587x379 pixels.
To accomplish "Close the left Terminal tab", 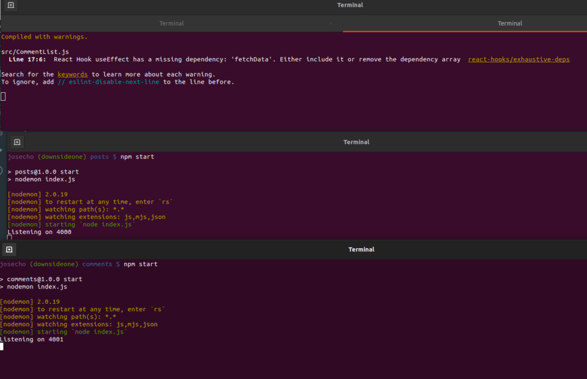I will coord(331,23).
